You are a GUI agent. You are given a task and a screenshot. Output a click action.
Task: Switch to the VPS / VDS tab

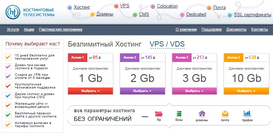(167, 44)
